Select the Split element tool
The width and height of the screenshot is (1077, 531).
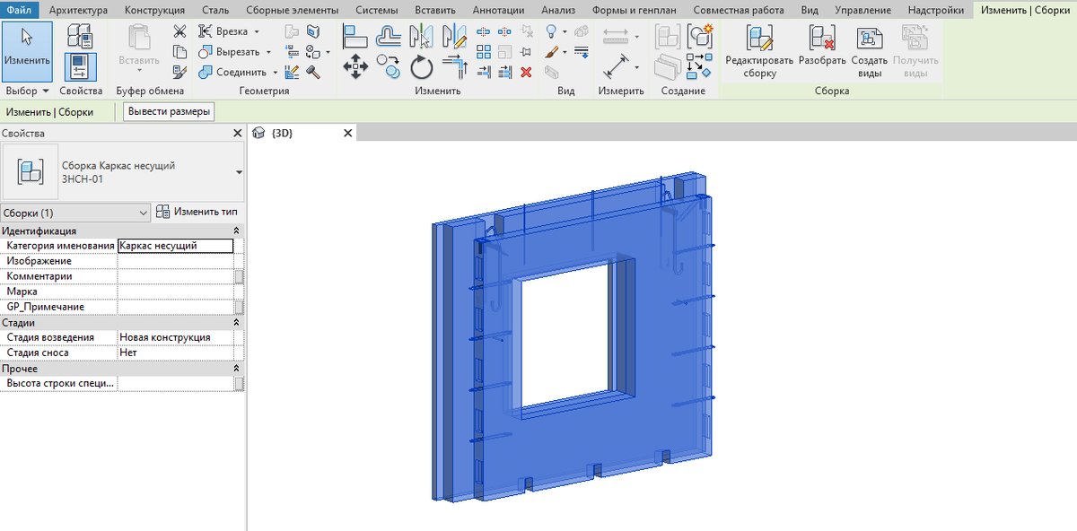pyautogui.click(x=483, y=32)
